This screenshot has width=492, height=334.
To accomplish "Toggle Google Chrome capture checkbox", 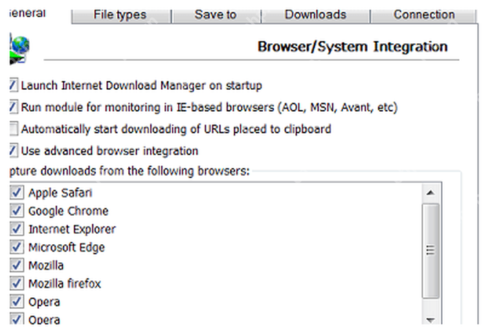I will [16, 211].
